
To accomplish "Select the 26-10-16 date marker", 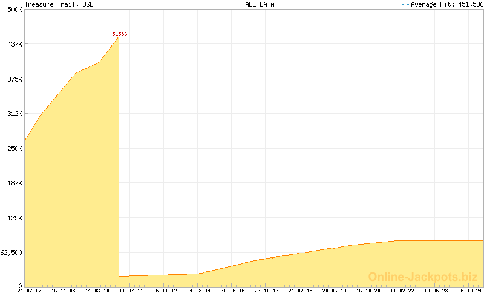I will coord(266,291).
